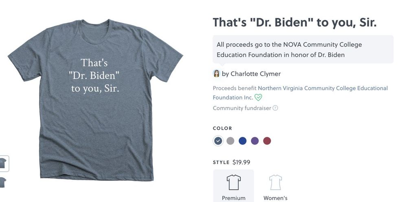Click Community fundraiser info question icon
The image size is (399, 202).
click(x=275, y=108)
